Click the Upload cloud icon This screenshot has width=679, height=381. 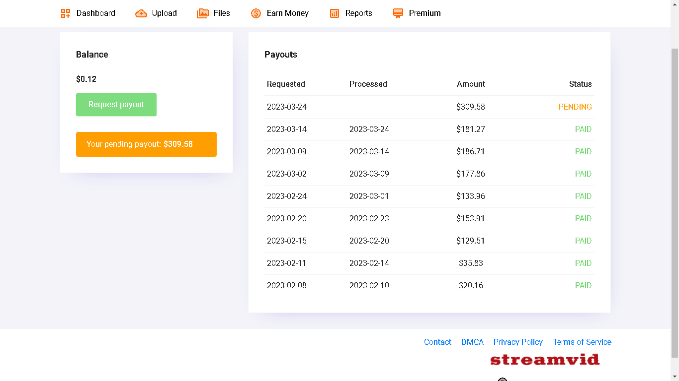click(141, 13)
